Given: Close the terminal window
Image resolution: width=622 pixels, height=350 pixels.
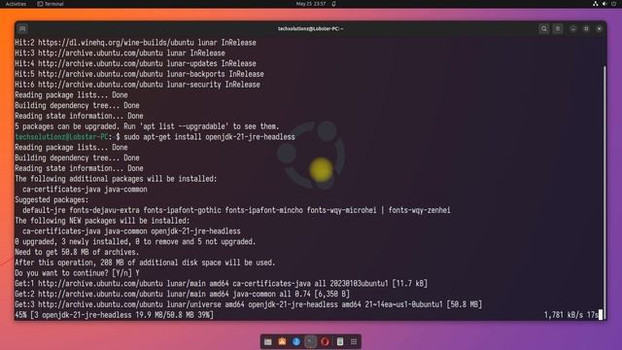Looking at the screenshot, I should (600, 28).
